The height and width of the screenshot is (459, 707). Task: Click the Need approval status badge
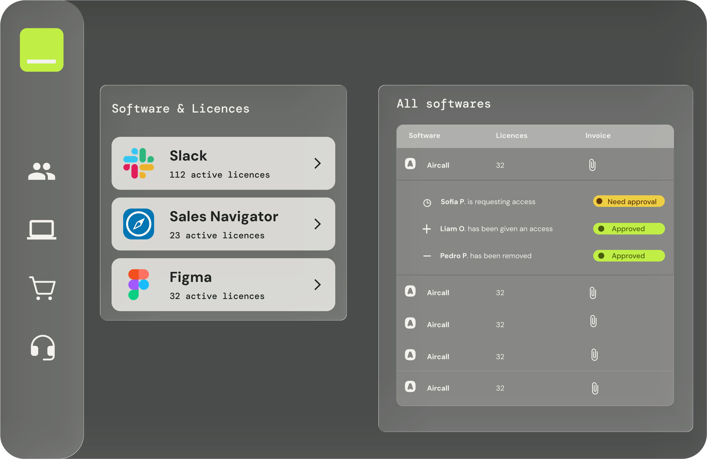(629, 201)
